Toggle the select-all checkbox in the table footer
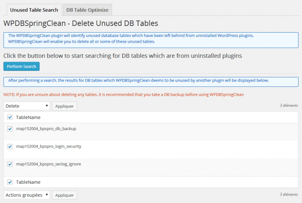The image size is (302, 203). [10, 182]
